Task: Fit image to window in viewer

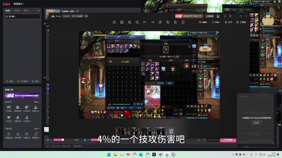Action: (122, 22)
